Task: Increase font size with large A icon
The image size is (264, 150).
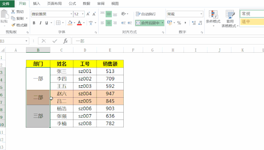Action: coord(88,14)
